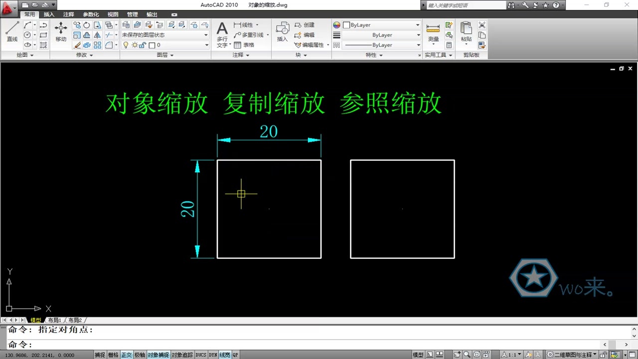Click the Favorites star icon in title bar
This screenshot has width=638, height=359.
pos(545,5)
